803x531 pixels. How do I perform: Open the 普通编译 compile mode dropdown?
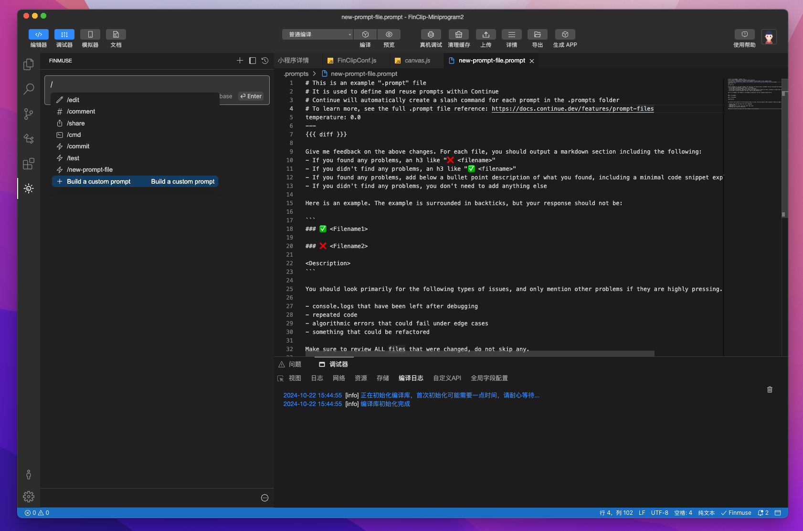317,34
